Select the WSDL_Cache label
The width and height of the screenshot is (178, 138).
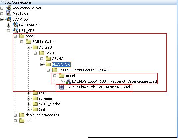[x=49, y=104]
